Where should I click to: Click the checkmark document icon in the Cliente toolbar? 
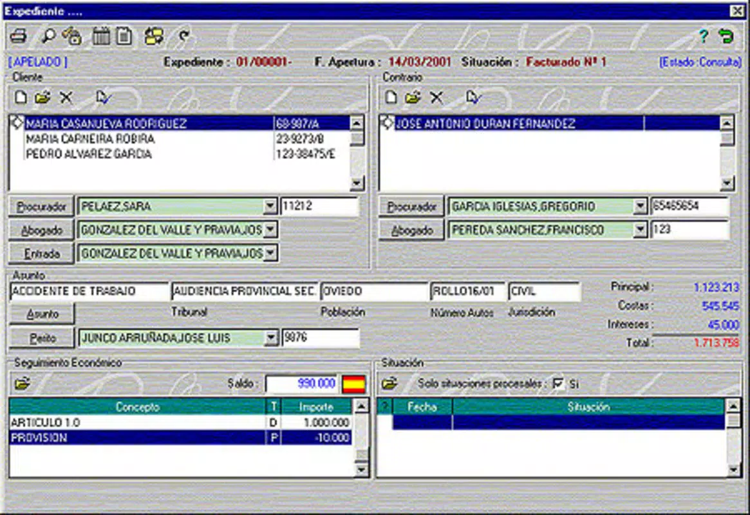pos(102,98)
